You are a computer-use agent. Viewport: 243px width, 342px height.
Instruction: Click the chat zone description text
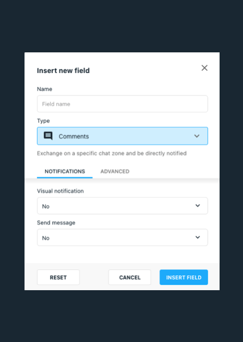coord(112,153)
